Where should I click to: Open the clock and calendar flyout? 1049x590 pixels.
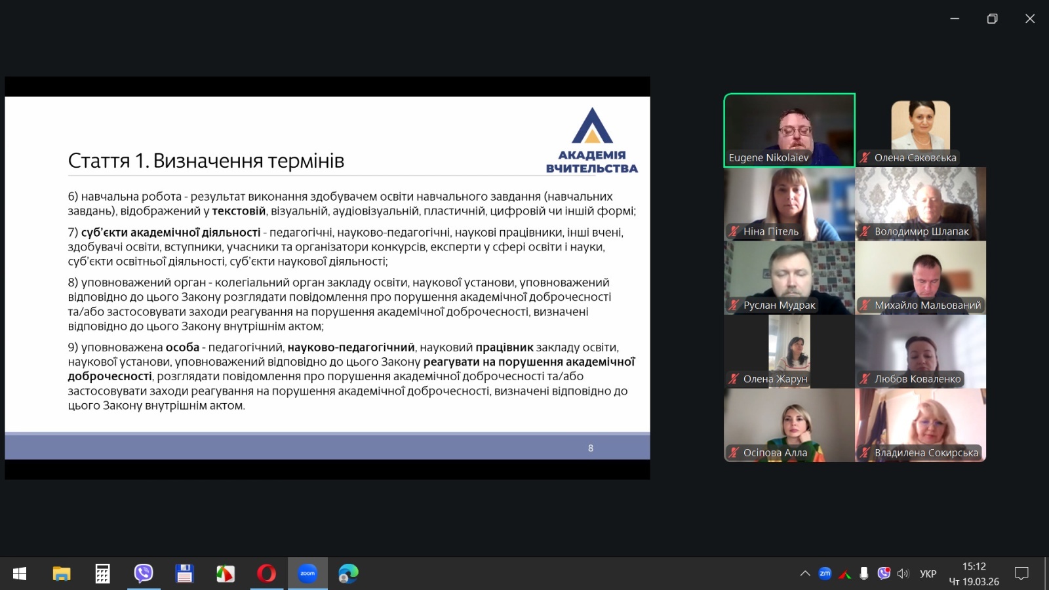[974, 574]
